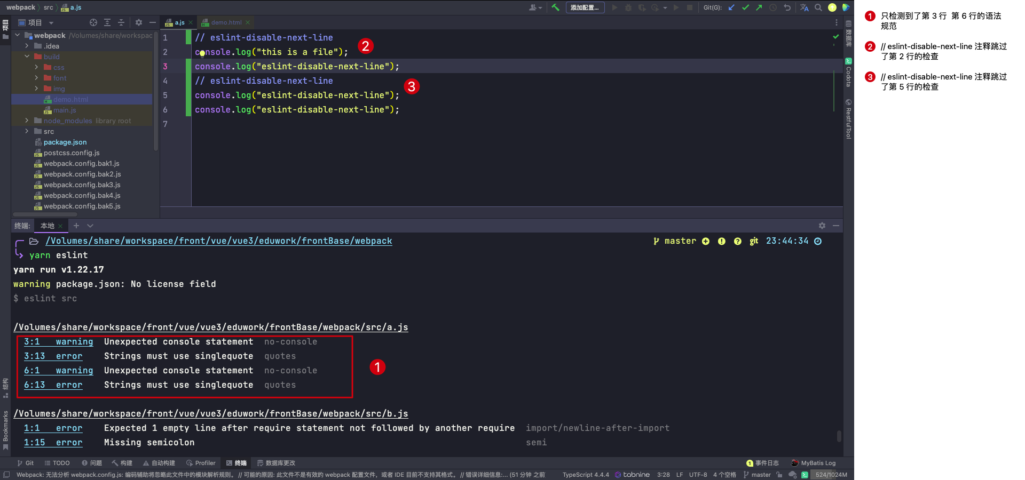The height and width of the screenshot is (480, 1025).
Task: Open Search Everywhere magnifier icon
Action: point(818,7)
